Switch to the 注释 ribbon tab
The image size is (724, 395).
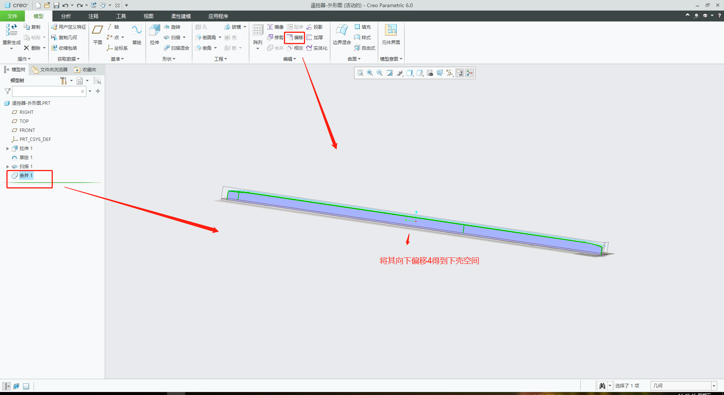pos(94,16)
